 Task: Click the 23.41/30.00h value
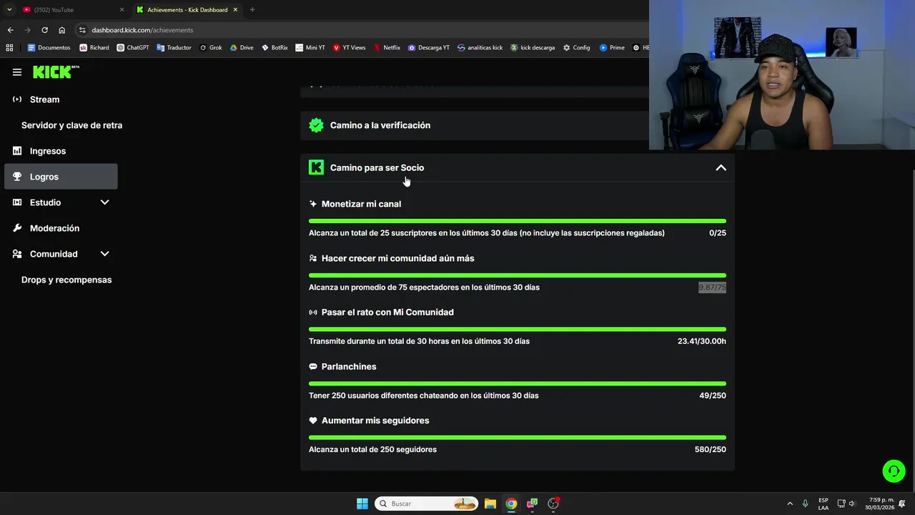tap(702, 341)
